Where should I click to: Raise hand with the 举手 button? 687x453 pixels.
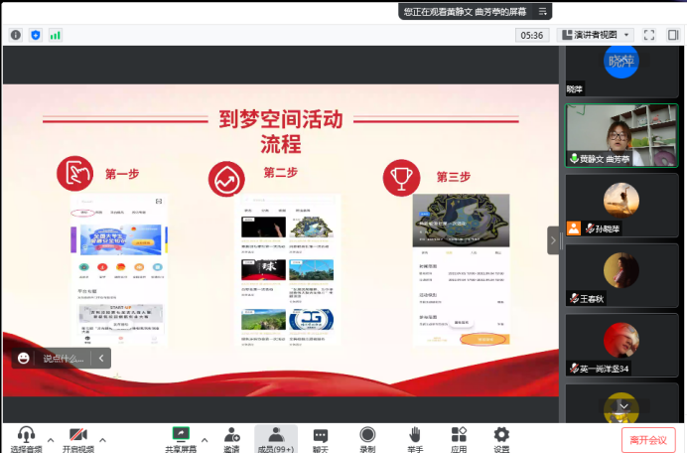coord(414,438)
